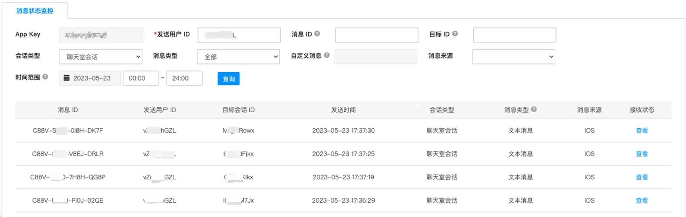Click help icon beside 时间范围 label
The height and width of the screenshot is (217, 686).
point(45,77)
